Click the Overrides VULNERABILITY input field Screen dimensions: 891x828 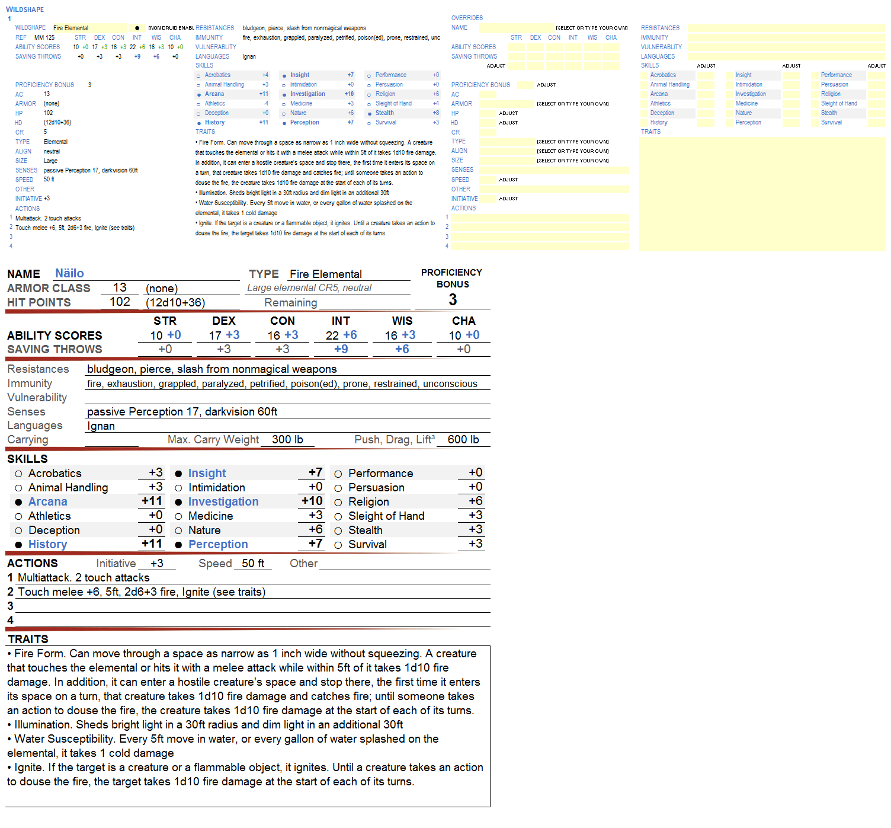click(x=786, y=47)
